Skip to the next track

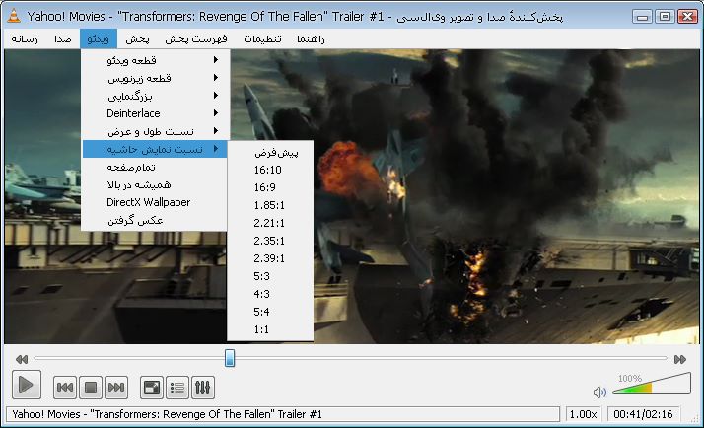116,388
